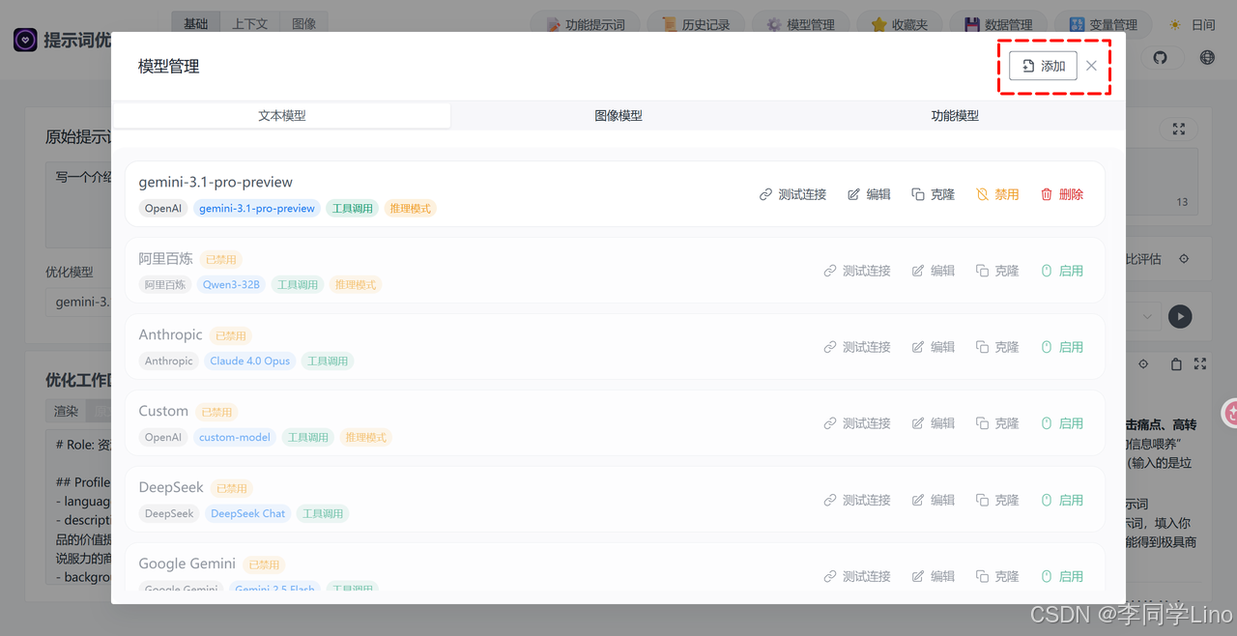The image size is (1237, 636).
Task: Open 历史记录 from the top toolbar
Action: tap(696, 24)
